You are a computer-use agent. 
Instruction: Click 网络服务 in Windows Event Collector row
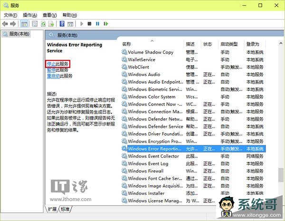[x=255, y=156]
